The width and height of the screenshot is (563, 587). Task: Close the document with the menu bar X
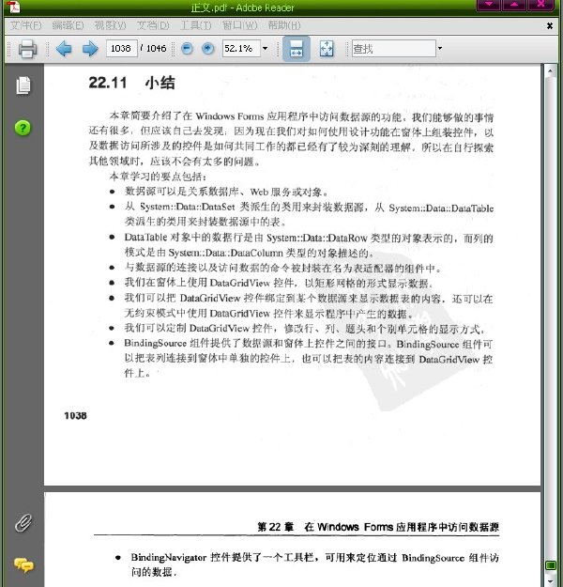550,26
